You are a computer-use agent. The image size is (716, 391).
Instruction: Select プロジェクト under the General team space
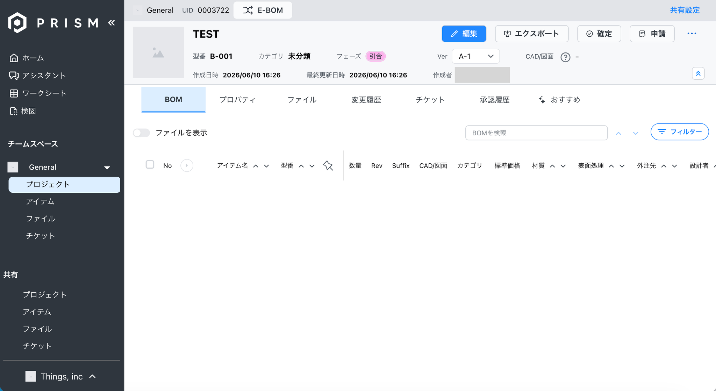[x=64, y=185]
